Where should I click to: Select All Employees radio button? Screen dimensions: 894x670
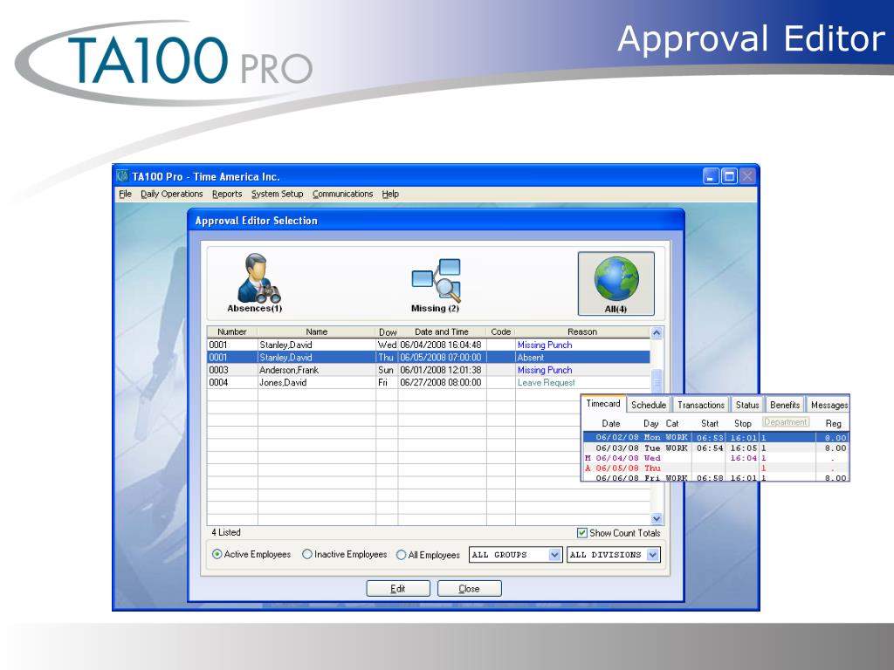point(401,555)
